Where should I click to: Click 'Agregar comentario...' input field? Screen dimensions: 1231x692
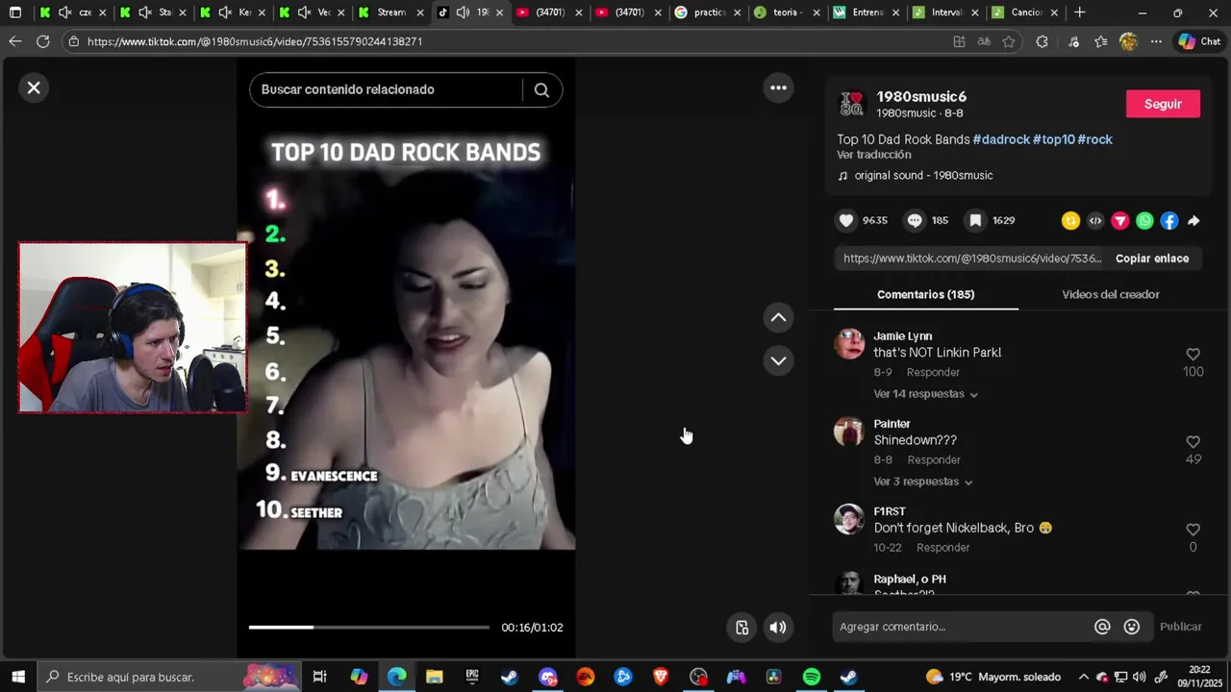point(962,627)
